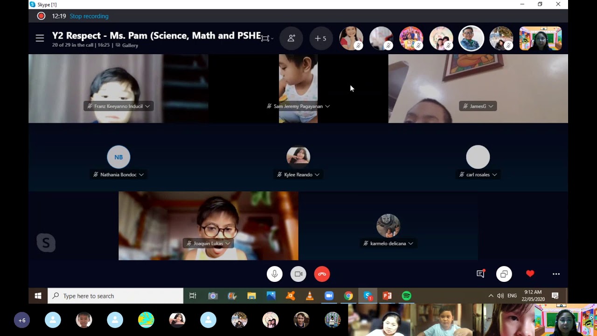
Task: Click the Nathania Bondoc name label
Action: pos(118,175)
